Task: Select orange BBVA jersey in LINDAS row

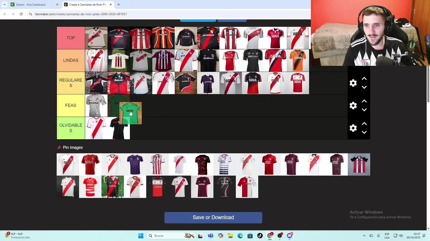Action: tap(298, 61)
